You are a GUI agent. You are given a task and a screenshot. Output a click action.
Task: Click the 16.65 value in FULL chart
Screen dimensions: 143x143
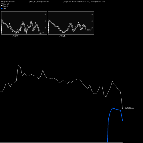[89, 30]
